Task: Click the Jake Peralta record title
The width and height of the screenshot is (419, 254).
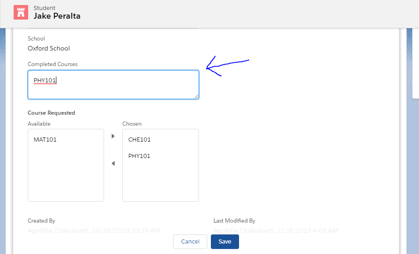Action: point(57,16)
